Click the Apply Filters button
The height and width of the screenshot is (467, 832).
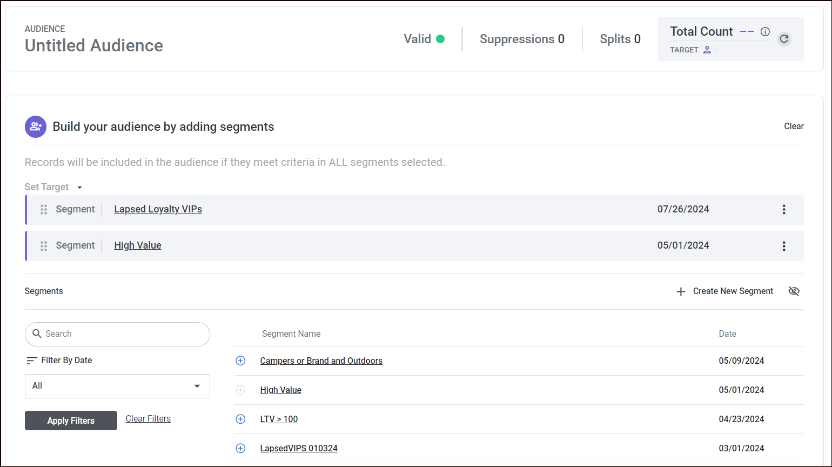pyautogui.click(x=71, y=421)
